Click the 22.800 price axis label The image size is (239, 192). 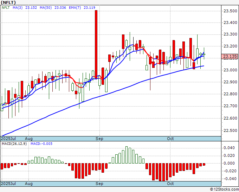tap(230, 94)
